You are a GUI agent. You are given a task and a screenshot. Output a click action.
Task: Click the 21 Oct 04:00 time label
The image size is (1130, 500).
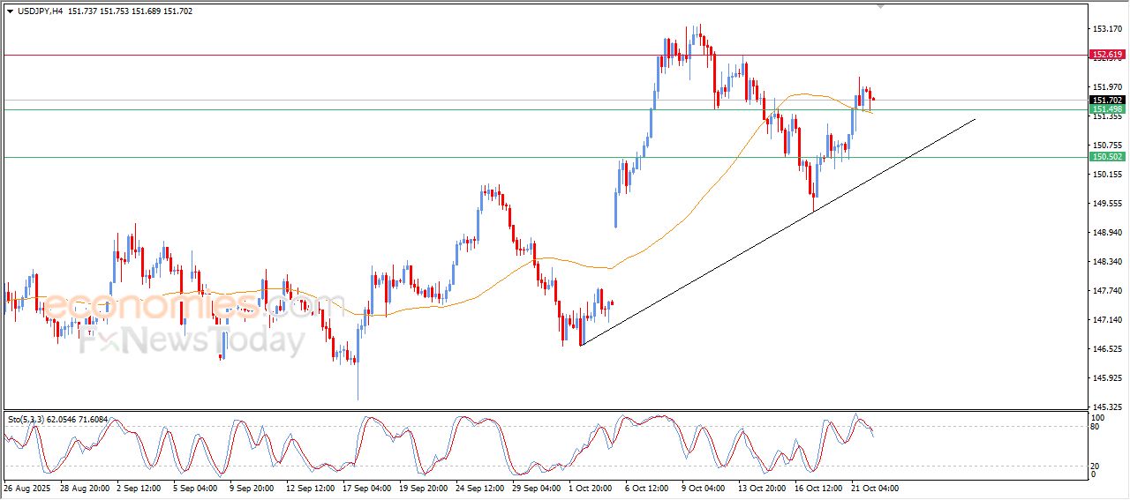(x=874, y=488)
